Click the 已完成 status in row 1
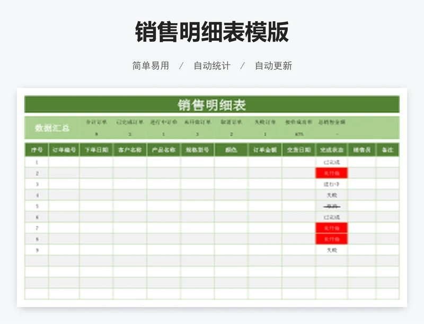The image size is (424, 324). tap(332, 162)
